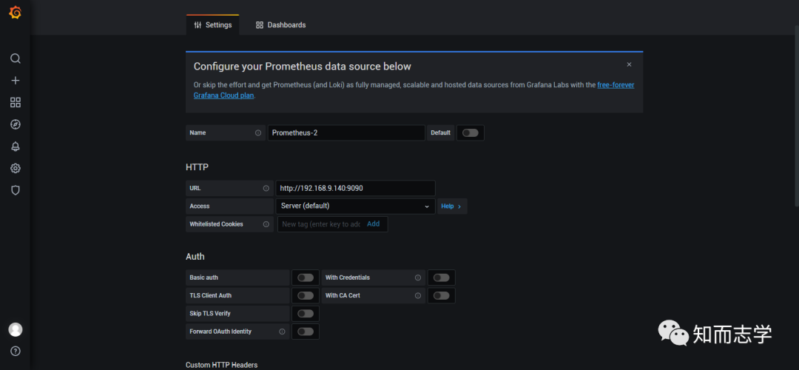Enable the Basic auth toggle
799x370 pixels.
(x=305, y=277)
